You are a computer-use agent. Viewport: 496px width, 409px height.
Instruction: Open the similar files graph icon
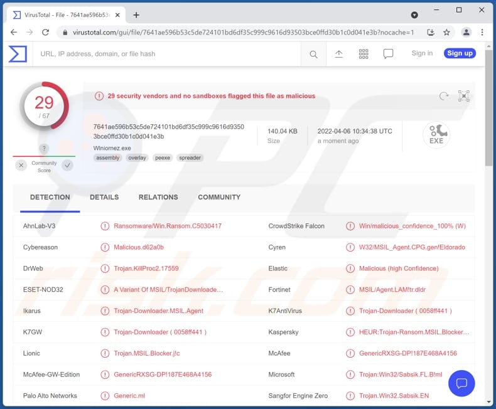click(464, 96)
